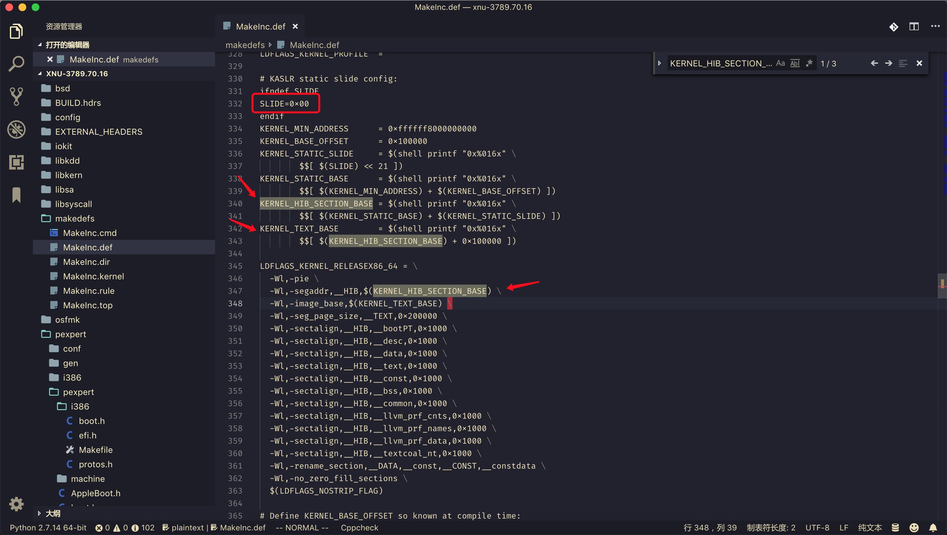Click the Manage gear icon
Screen dimensions: 947x535
pos(16,504)
